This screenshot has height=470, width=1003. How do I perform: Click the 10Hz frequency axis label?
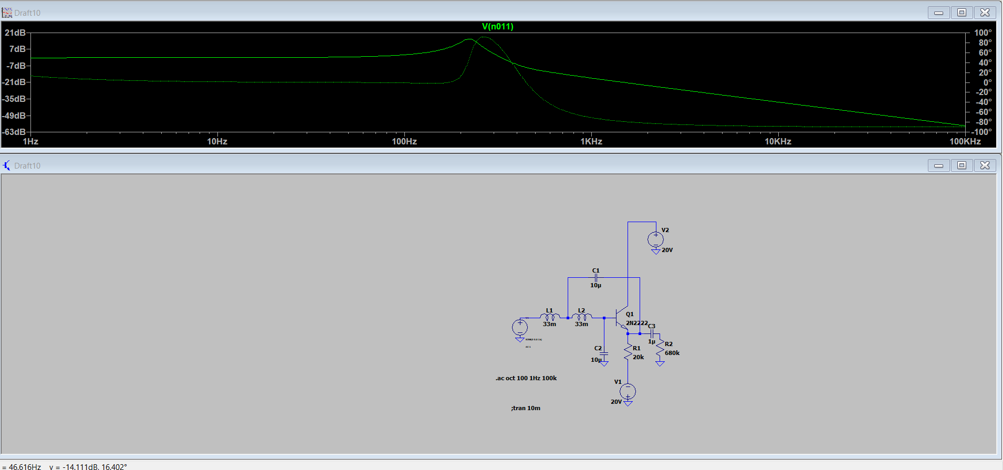point(217,141)
